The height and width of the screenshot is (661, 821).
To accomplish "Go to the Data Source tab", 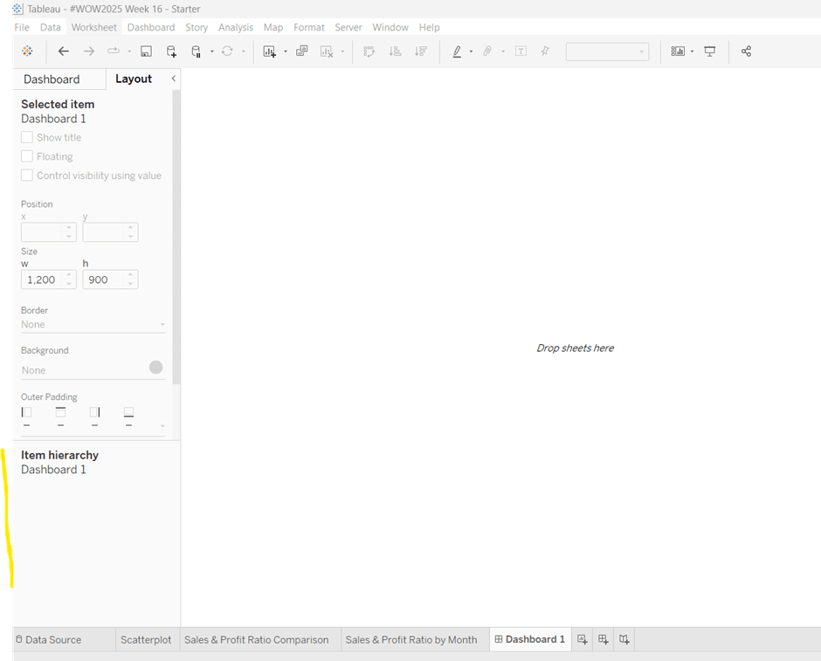I will [52, 639].
